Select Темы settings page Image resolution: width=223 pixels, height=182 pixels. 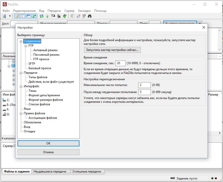pos(32,91)
